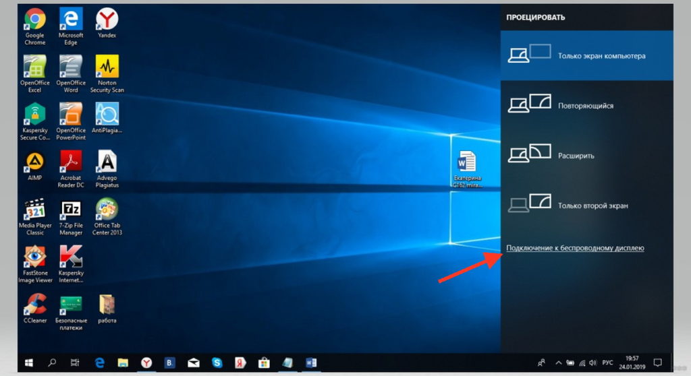Click the taskbar search magnifier
Image resolution: width=691 pixels, height=376 pixels.
tap(52, 363)
